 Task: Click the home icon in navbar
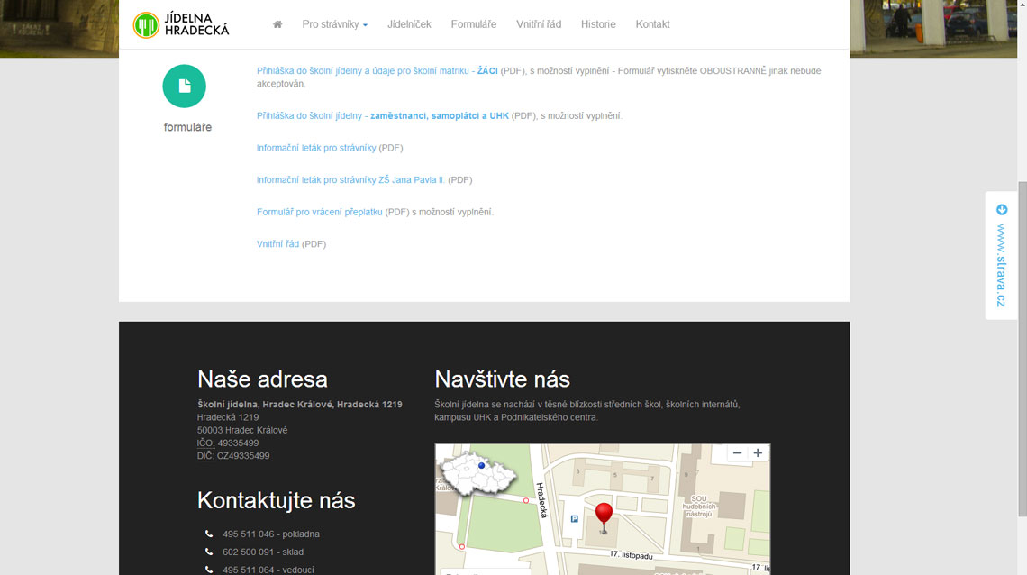277,24
